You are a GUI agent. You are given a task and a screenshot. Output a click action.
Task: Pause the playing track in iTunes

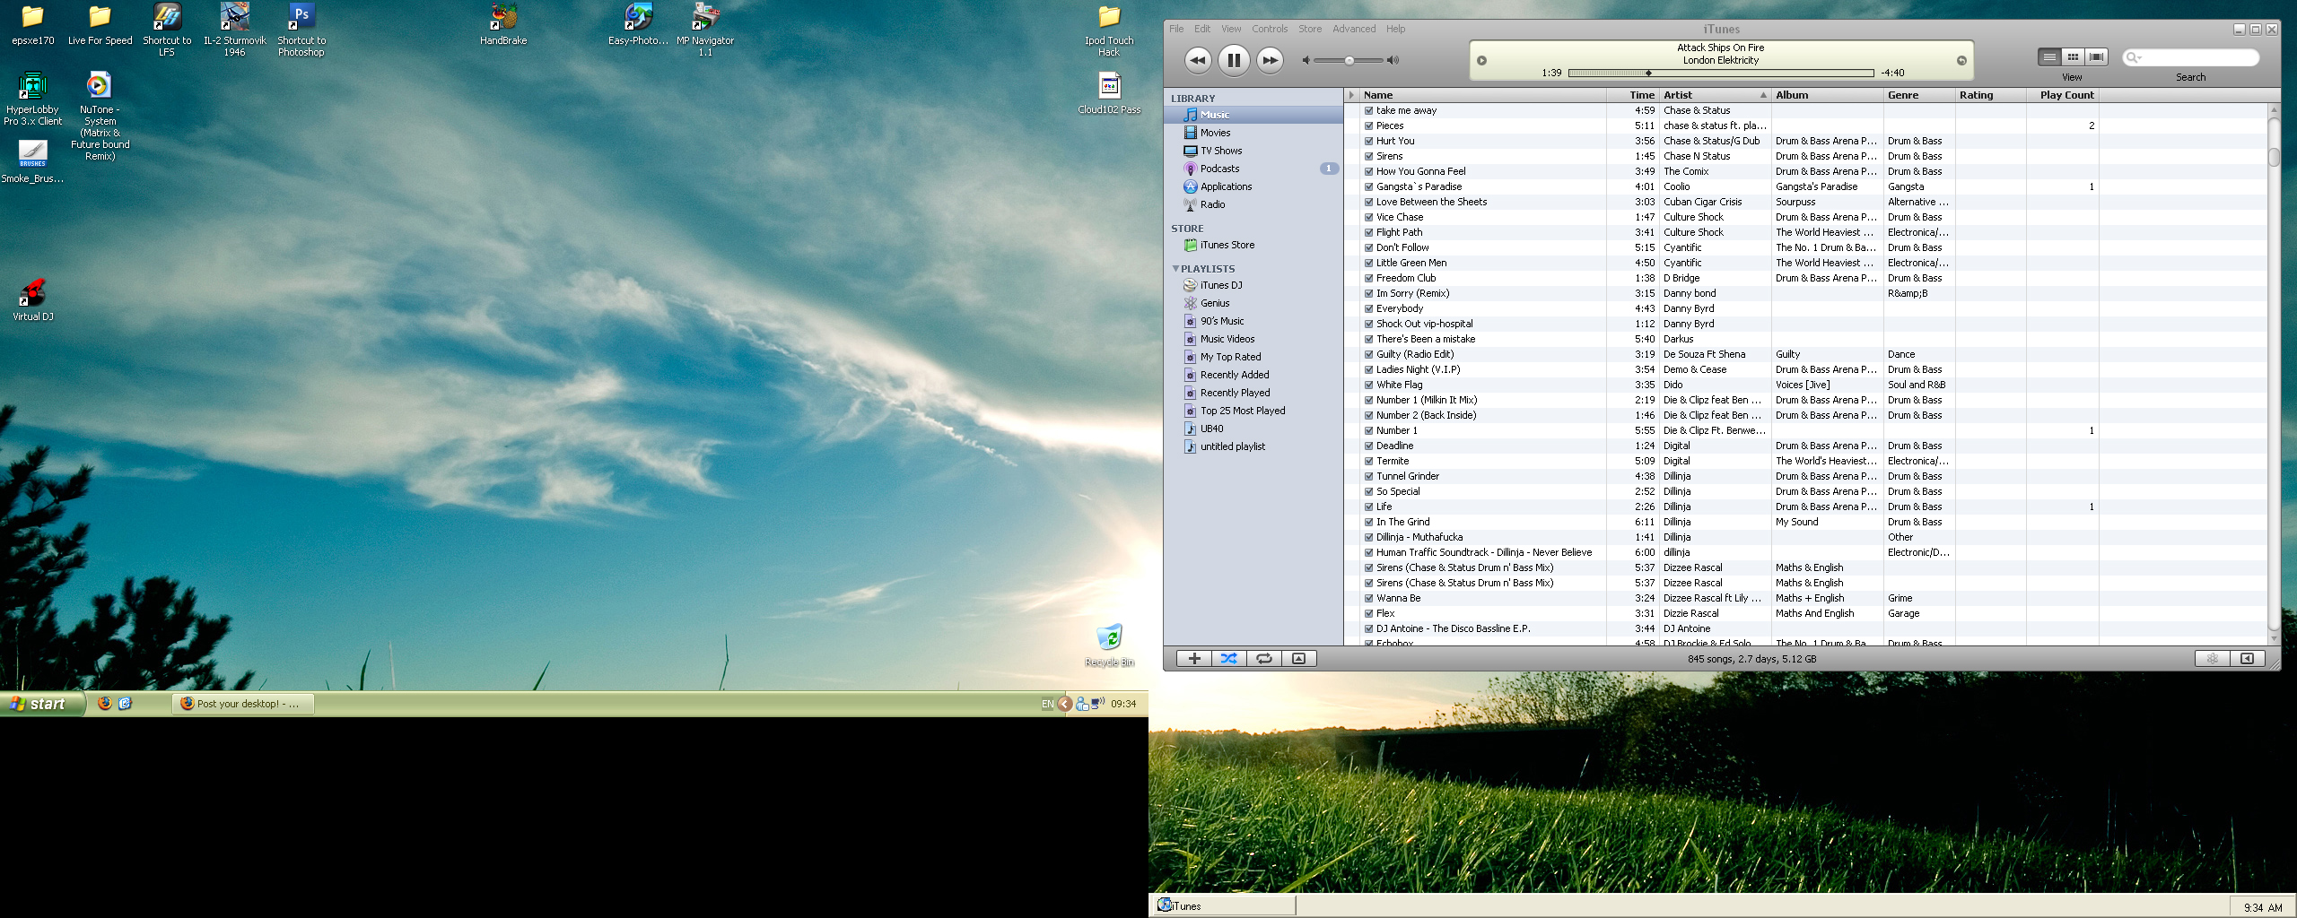pos(1234,60)
